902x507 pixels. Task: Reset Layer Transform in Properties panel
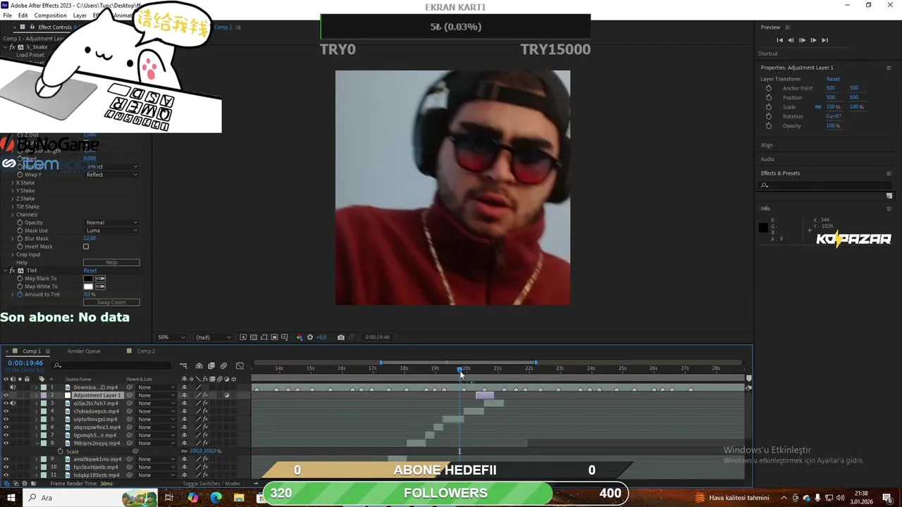pyautogui.click(x=833, y=79)
